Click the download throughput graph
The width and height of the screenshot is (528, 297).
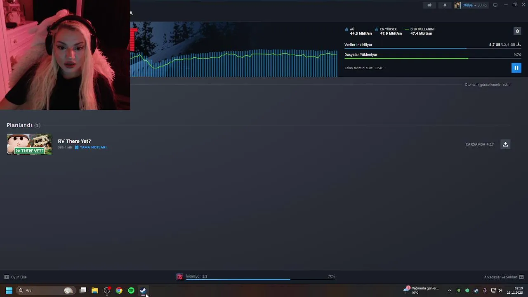coord(233,63)
